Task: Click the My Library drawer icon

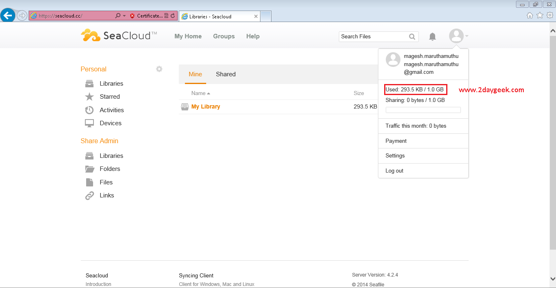Action: click(185, 107)
